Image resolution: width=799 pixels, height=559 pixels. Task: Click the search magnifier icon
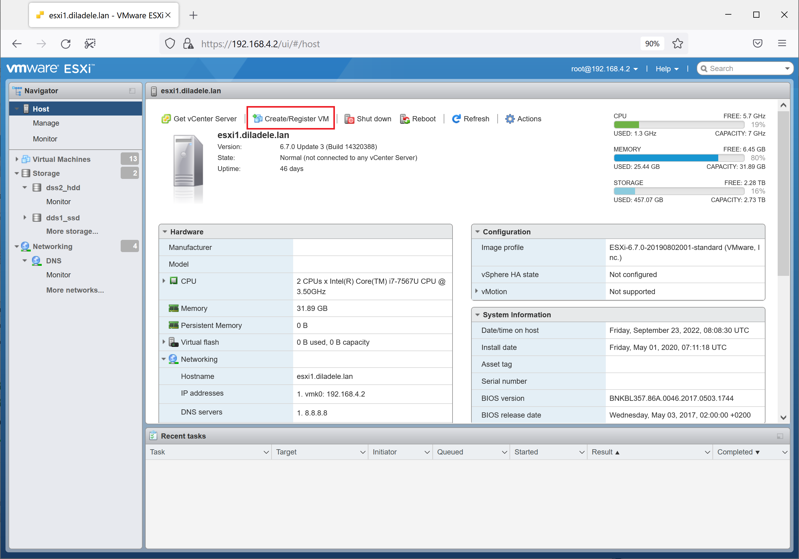[704, 69]
